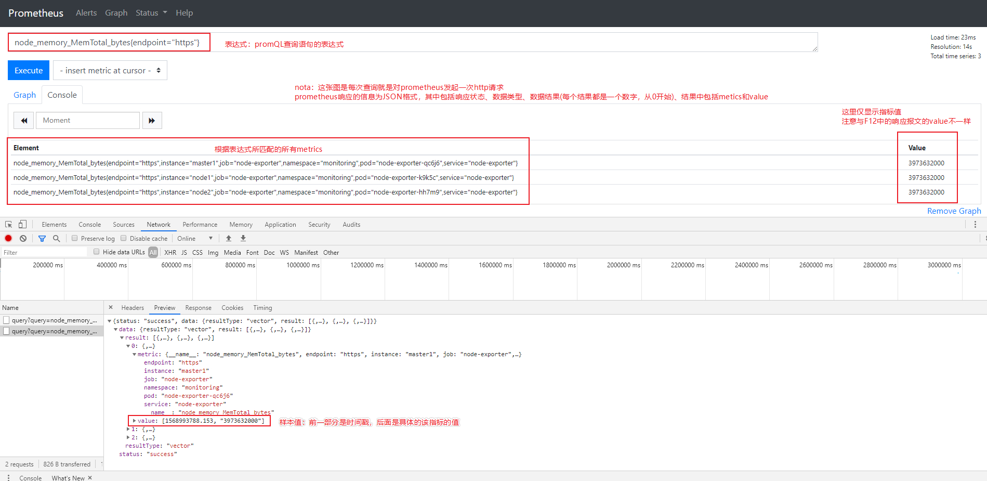Click the Remove Graph link
This screenshot has width=987, height=481.
pos(954,211)
